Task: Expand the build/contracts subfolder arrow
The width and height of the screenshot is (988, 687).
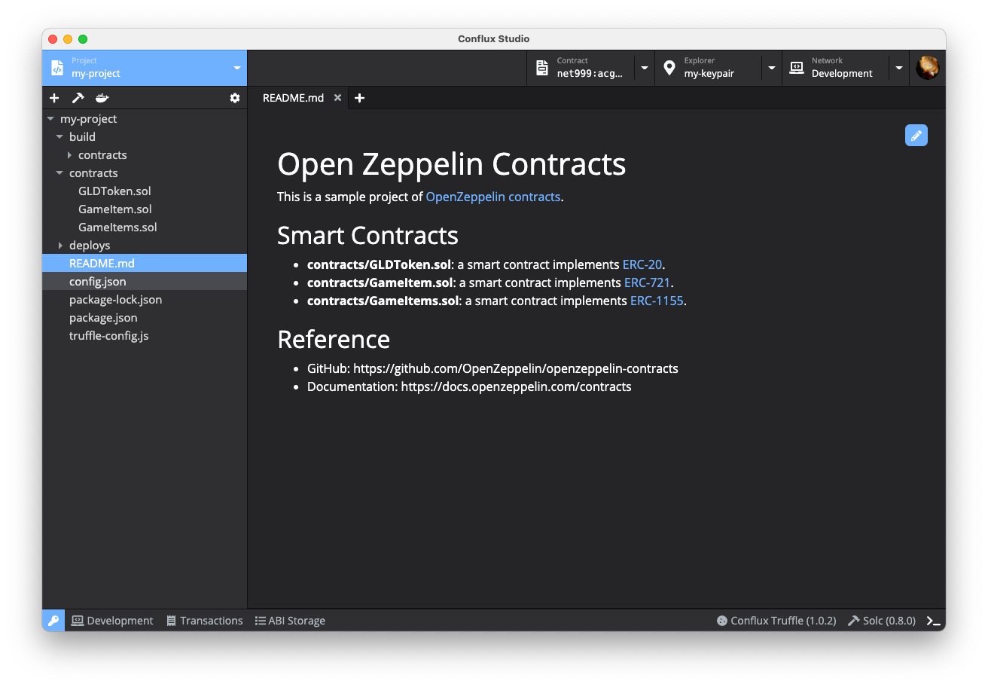Action: 69,155
